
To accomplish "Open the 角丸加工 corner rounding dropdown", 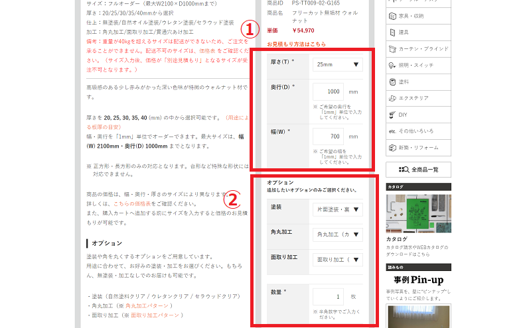I will pos(338,234).
